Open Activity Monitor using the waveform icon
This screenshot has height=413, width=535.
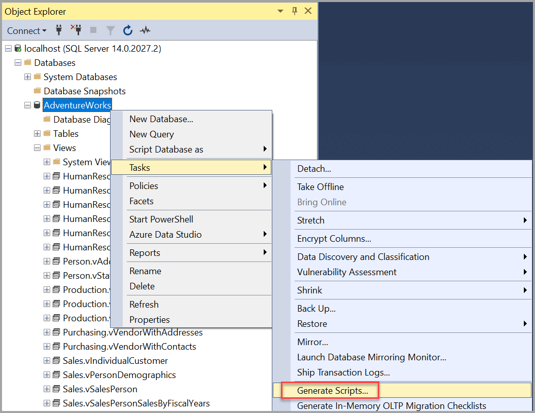(145, 30)
